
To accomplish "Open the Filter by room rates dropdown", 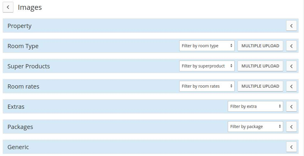I will (207, 86).
